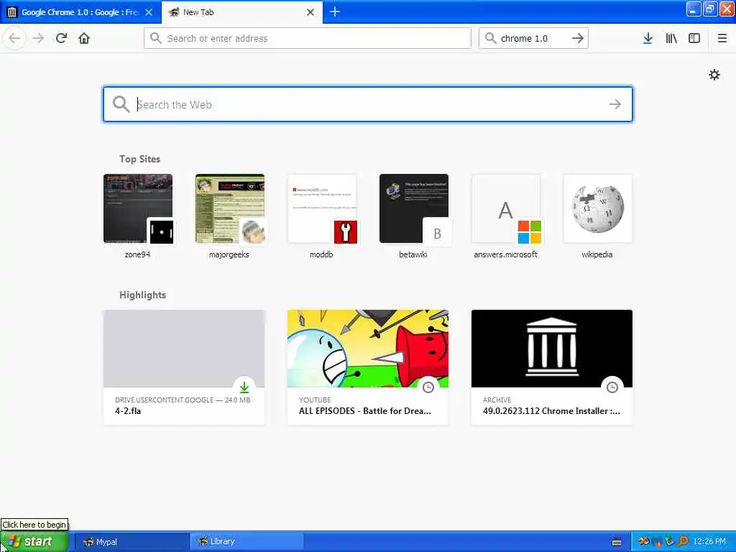
Task: Close the Google Chrome 1.0 tab
Action: click(x=149, y=12)
